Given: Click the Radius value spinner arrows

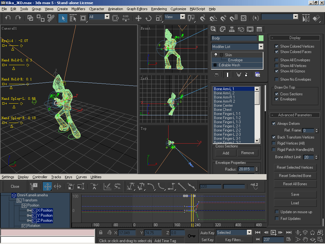Looking at the screenshot, I should click(256, 169).
